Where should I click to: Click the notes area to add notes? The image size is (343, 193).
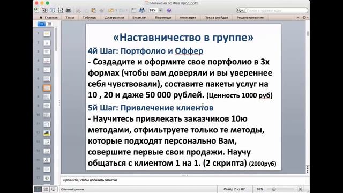[x=183, y=180]
